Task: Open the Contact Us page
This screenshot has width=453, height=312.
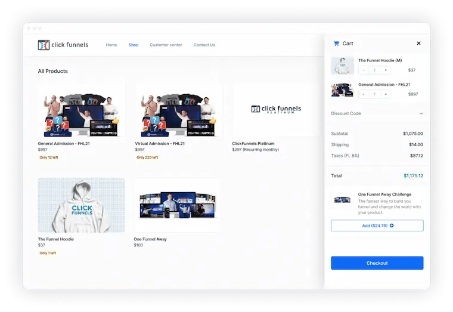Action: (204, 45)
